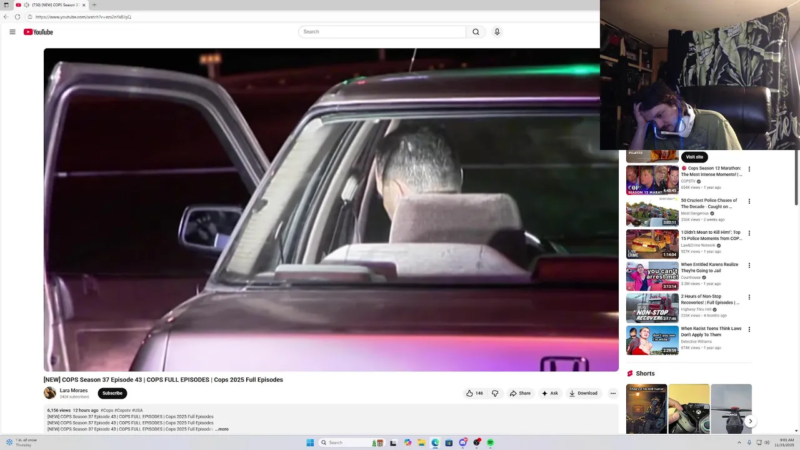Open options for 2 Hours of Non-Stop Recoveries
800x450 pixels.
pyautogui.click(x=749, y=297)
